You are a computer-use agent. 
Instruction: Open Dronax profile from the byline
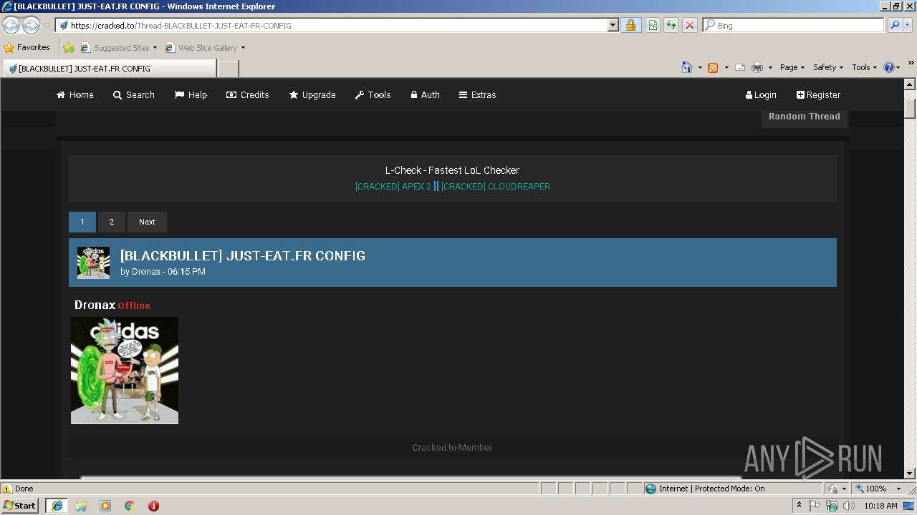coord(146,272)
